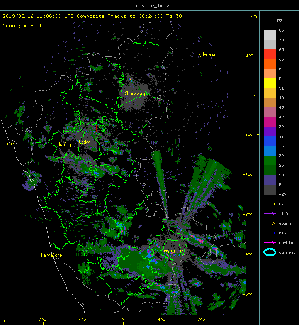This screenshot has height=325, width=299.
Task: Select the bright yellow swatch in dBZ scale
Action: [270, 83]
